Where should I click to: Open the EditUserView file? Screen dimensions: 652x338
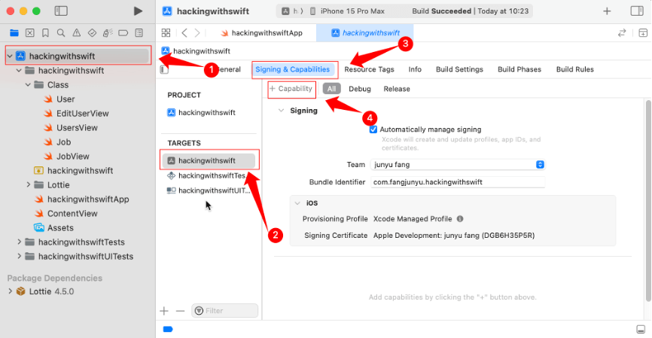[x=82, y=114]
